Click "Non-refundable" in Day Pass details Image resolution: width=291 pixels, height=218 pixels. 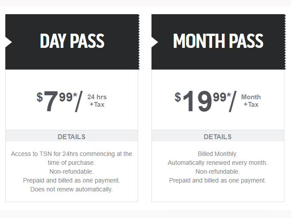(x=72, y=171)
